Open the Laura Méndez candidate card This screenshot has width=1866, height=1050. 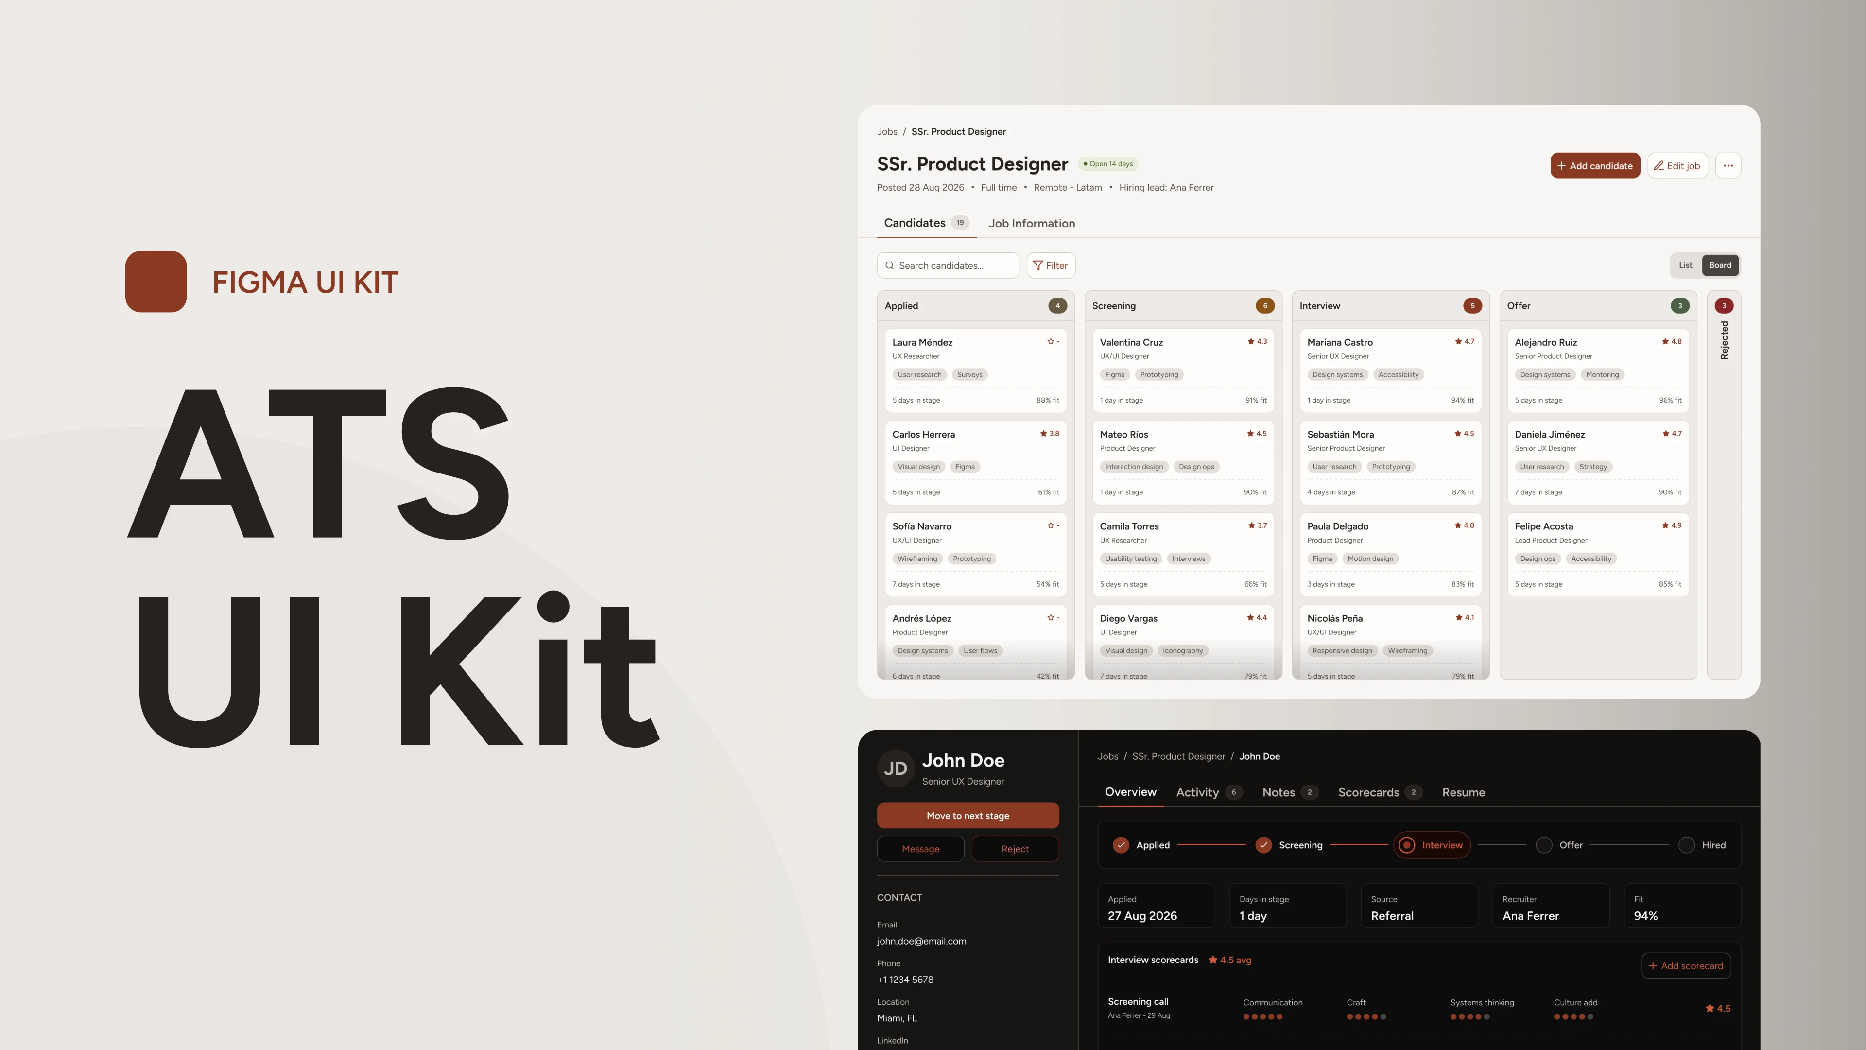click(976, 371)
